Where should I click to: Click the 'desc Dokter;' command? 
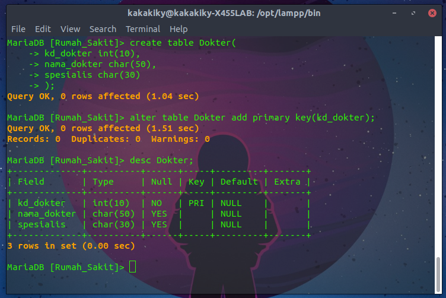pyautogui.click(x=161, y=160)
